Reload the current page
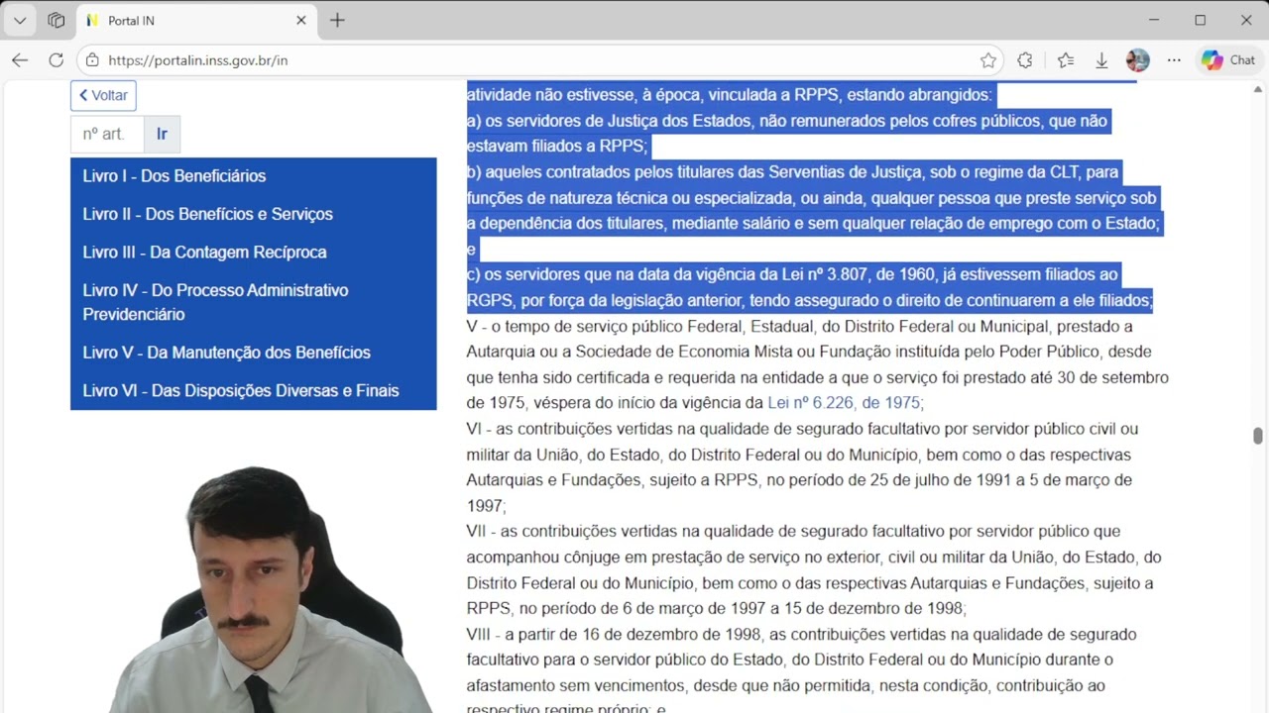 point(57,60)
